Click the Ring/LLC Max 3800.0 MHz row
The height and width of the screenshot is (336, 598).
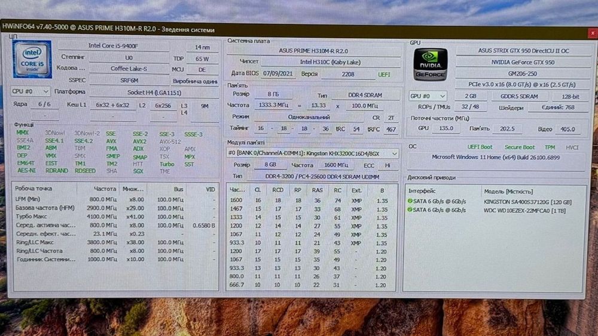(115, 242)
